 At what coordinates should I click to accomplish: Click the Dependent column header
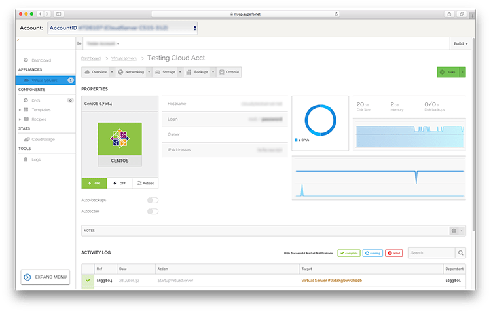454,269
